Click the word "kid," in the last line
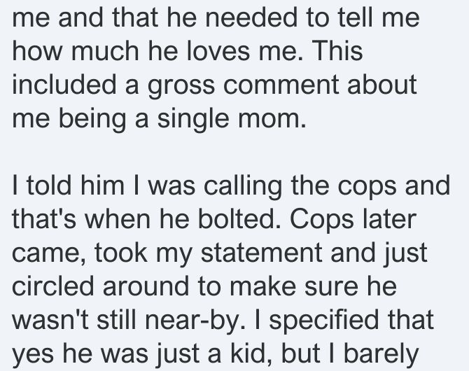 pos(251,353)
